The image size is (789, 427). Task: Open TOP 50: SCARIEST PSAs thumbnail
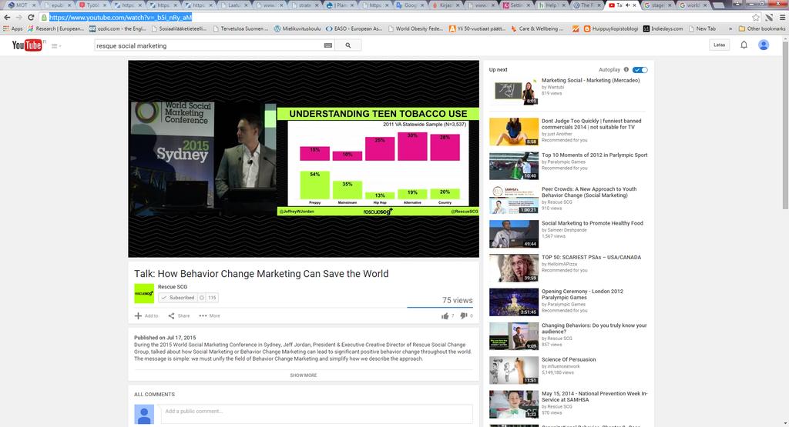pos(514,268)
